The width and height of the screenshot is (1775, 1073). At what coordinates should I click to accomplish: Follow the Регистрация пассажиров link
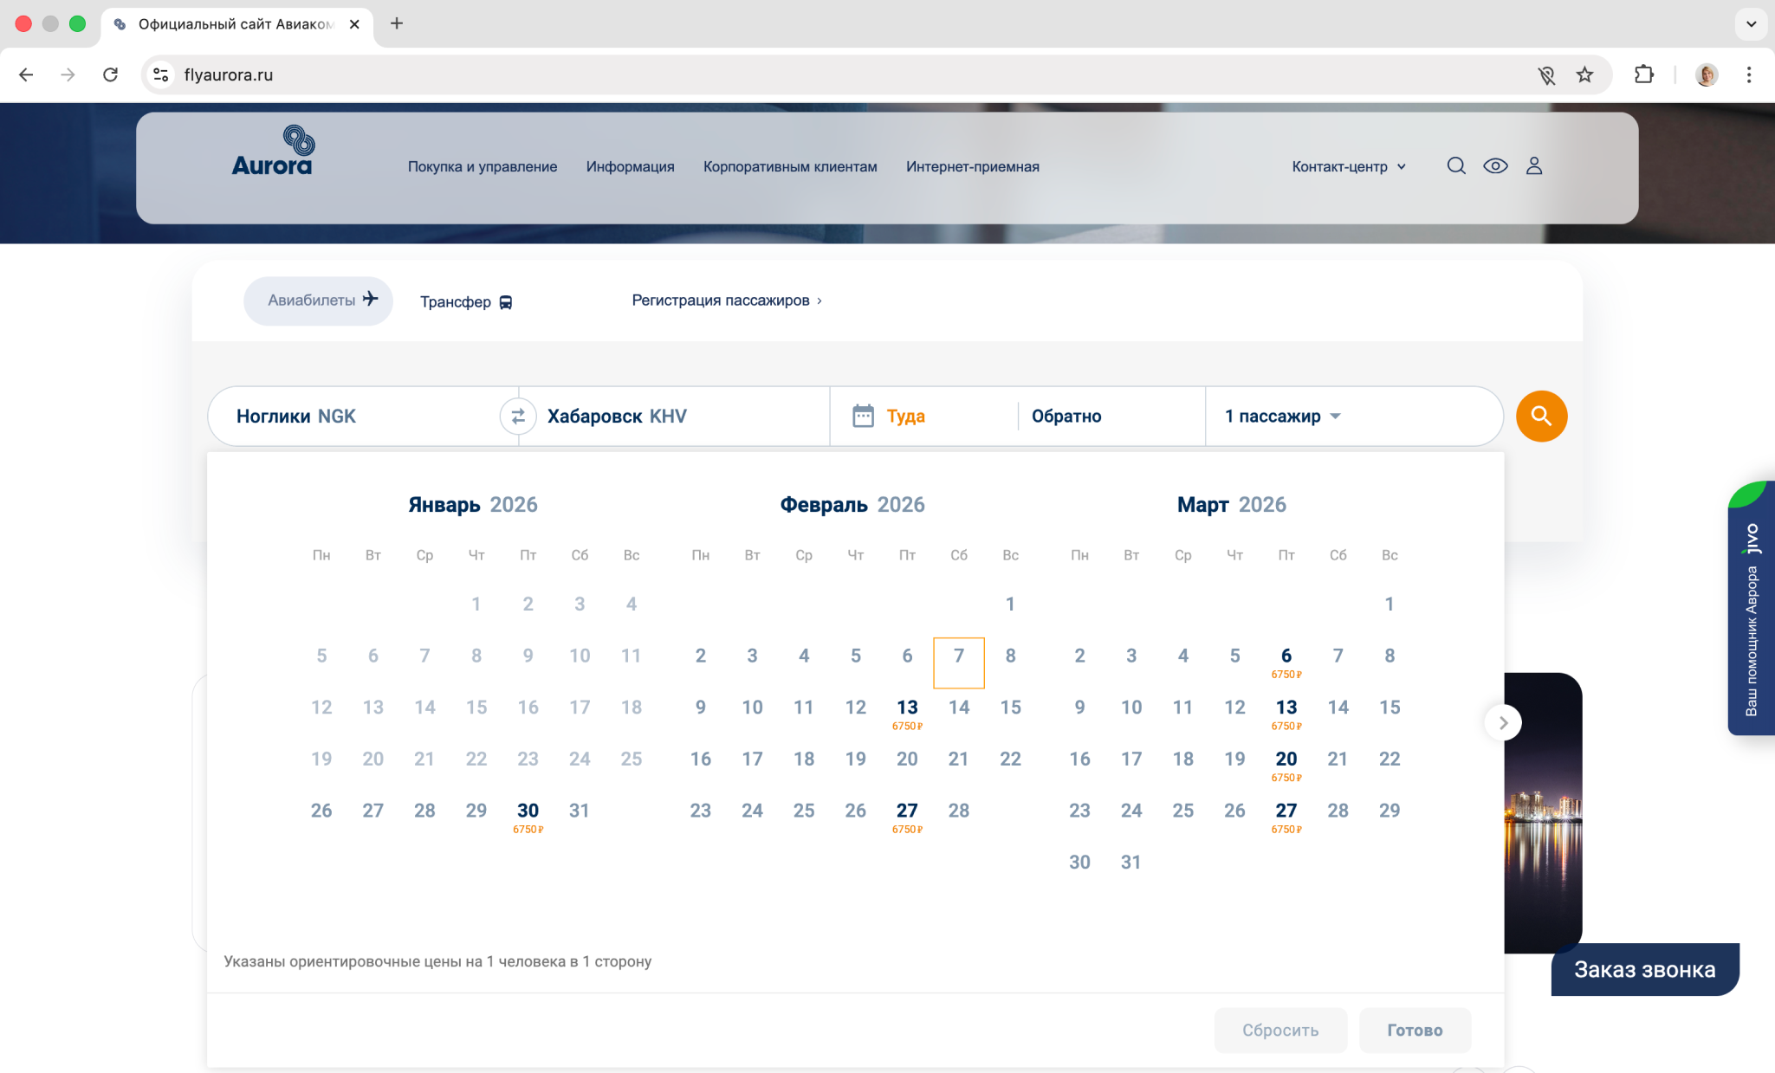726,301
